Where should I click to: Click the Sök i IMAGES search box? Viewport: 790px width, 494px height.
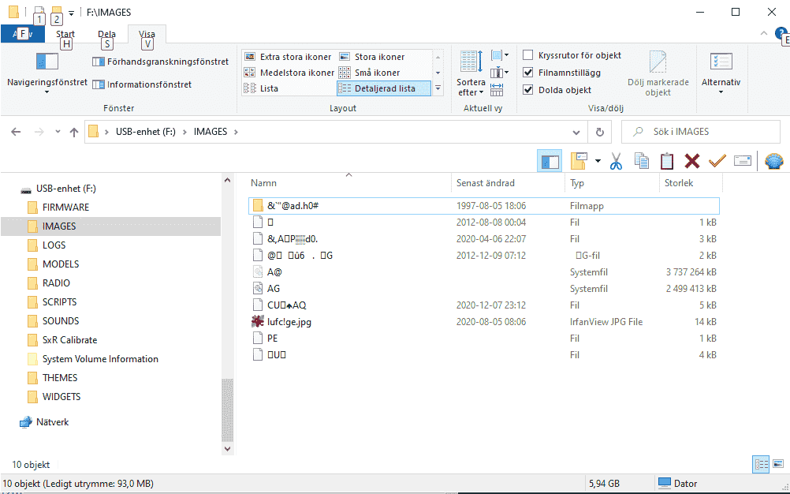702,133
